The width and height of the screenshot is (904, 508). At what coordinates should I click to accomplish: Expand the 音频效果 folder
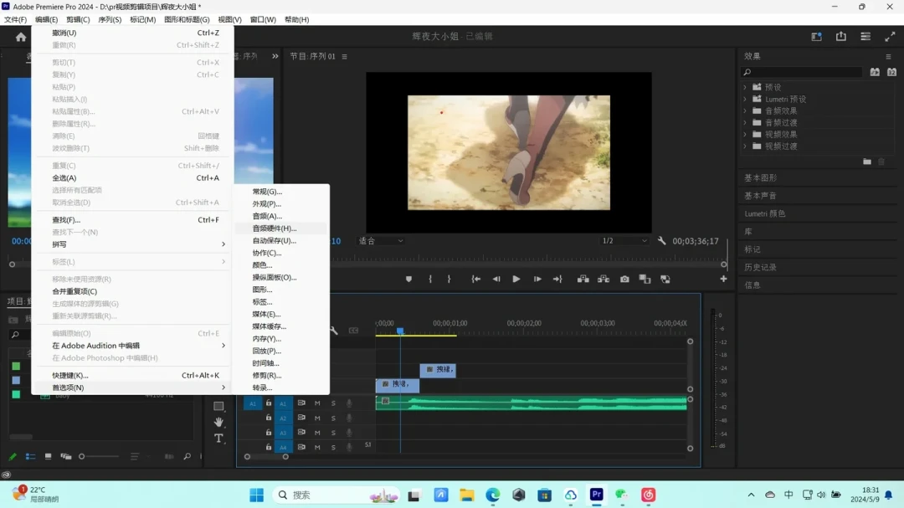[745, 110]
